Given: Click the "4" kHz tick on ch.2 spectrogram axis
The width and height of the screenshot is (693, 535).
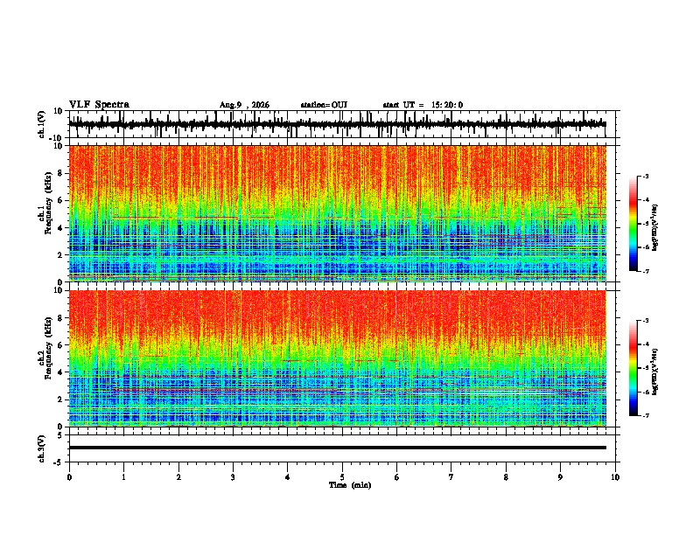Looking at the screenshot, I should click(x=61, y=372).
